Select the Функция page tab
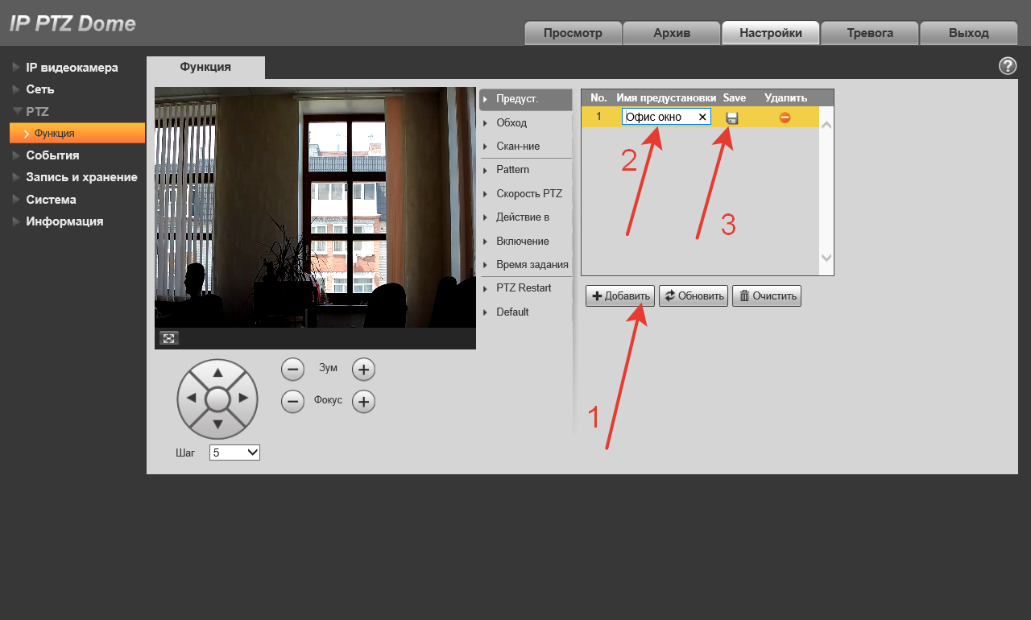The width and height of the screenshot is (1031, 620). (205, 68)
